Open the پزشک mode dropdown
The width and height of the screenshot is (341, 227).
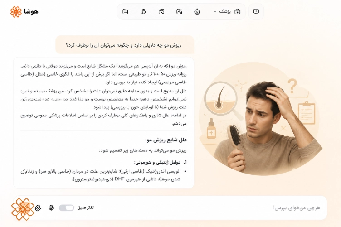pos(227,11)
